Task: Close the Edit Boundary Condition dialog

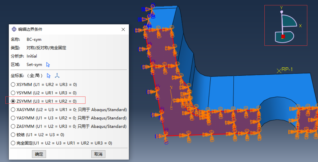Action: coord(123,29)
